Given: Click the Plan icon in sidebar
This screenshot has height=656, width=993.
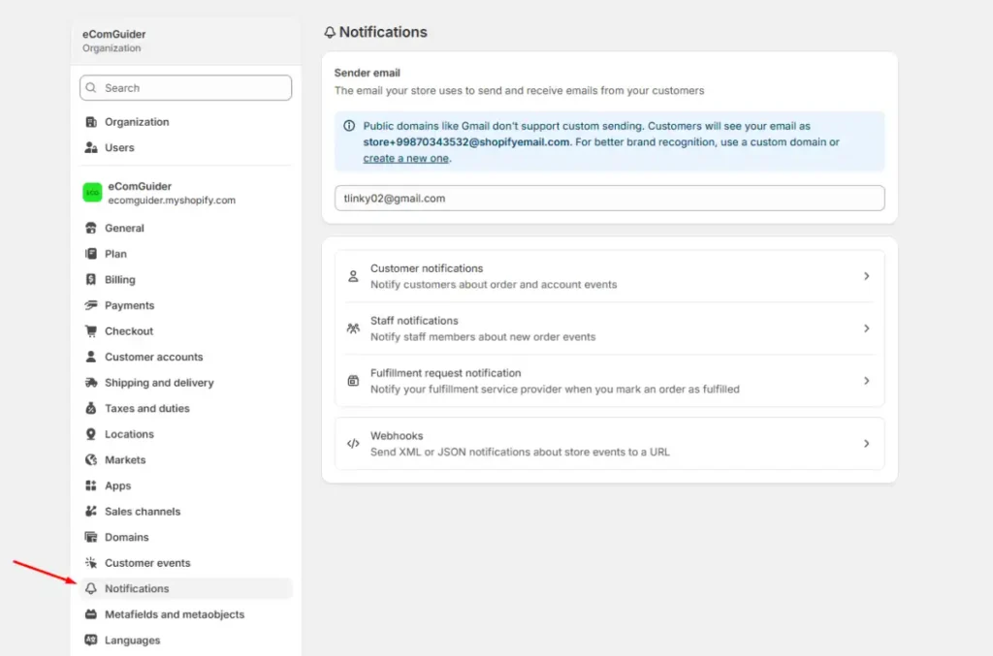Looking at the screenshot, I should (x=91, y=254).
